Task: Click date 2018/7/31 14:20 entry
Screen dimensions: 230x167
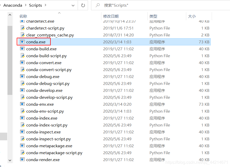Action: (118, 35)
